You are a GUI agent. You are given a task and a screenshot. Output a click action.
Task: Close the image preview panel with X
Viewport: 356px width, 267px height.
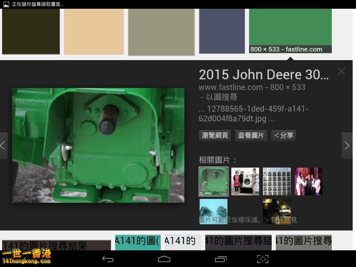pos(341,71)
